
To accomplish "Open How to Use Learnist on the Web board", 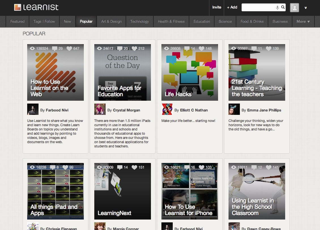I will pos(56,72).
